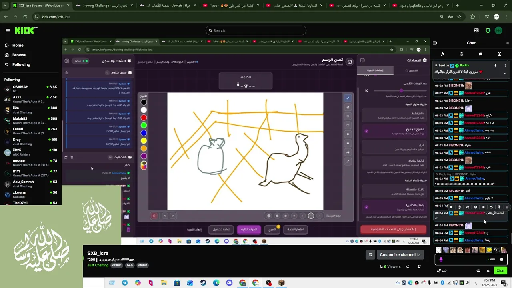
Task: Open Telegram from the taskbar
Action: point(125,283)
